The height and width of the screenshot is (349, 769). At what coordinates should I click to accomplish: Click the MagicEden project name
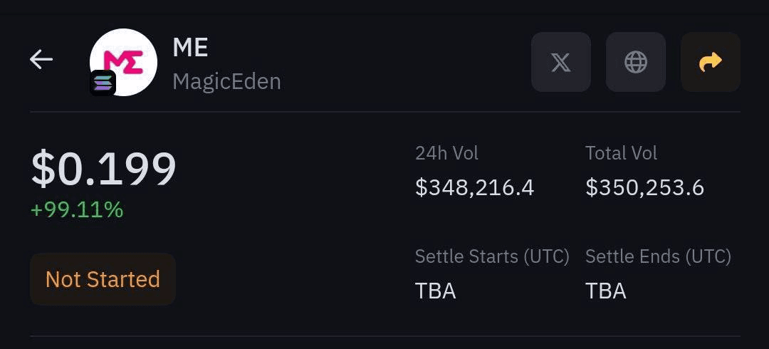point(226,81)
